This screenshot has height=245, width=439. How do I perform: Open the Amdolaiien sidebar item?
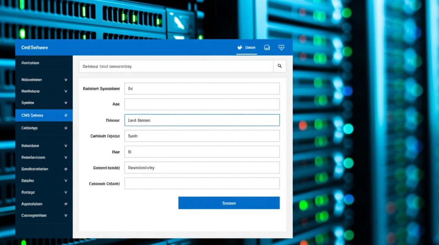(30, 63)
